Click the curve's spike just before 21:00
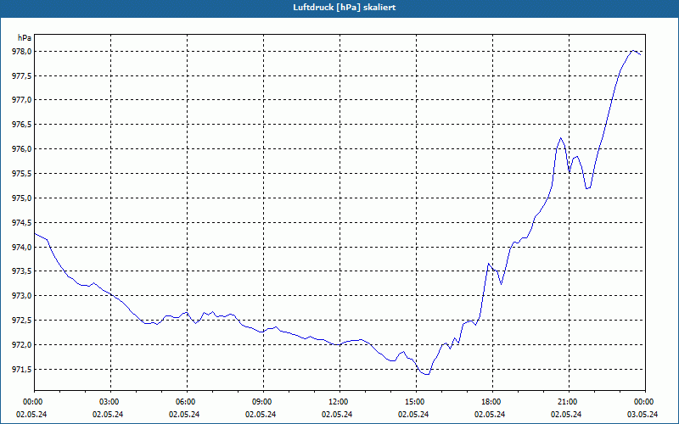Image resolution: width=679 pixels, height=424 pixels. [561, 138]
